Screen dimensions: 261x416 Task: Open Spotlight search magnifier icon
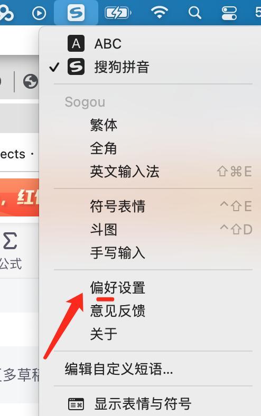[x=194, y=13]
